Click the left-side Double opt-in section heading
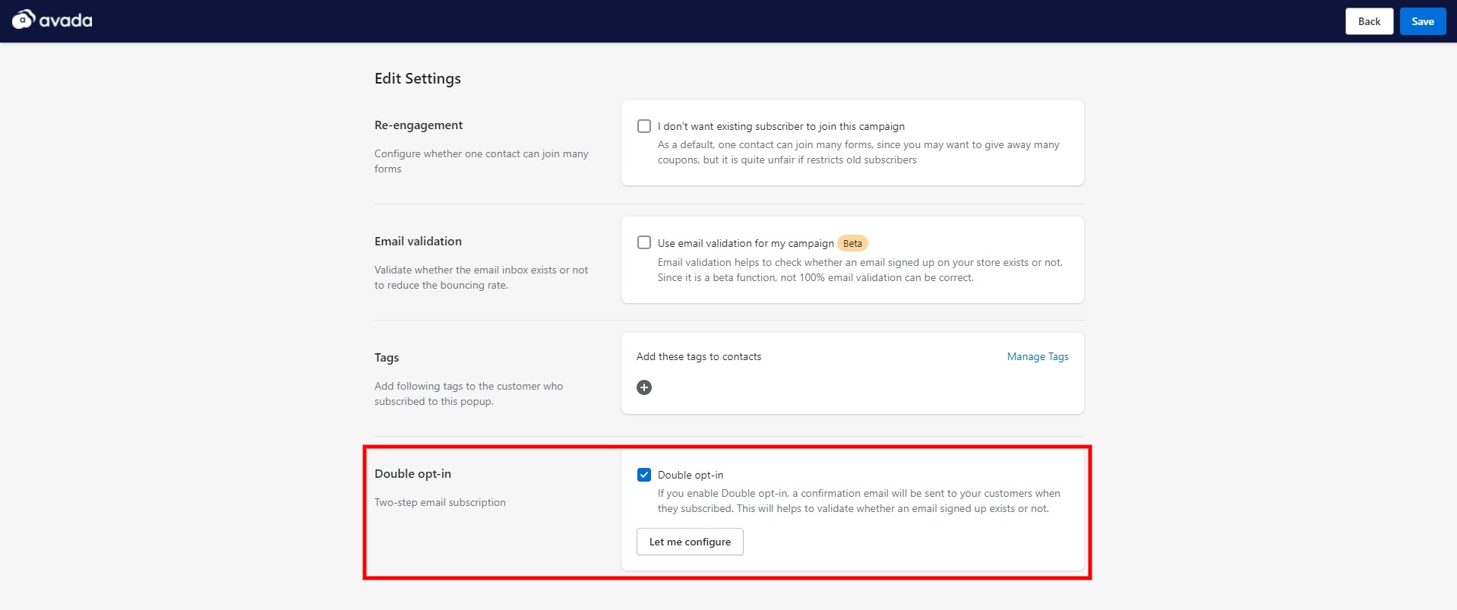The image size is (1457, 610). point(412,474)
